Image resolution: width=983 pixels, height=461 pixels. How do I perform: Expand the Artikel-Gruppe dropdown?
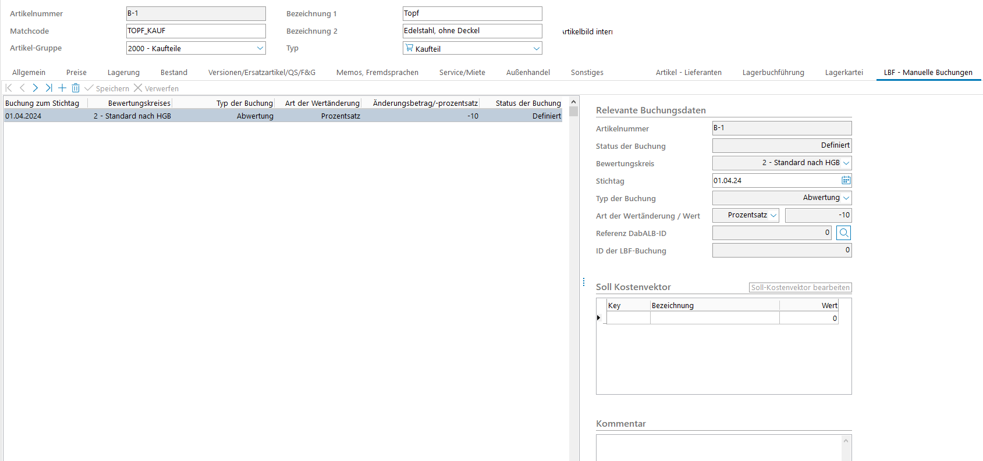[x=260, y=48]
